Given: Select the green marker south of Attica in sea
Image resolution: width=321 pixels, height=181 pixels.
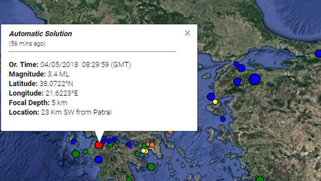Looking at the screenshot, I should tap(151, 167).
